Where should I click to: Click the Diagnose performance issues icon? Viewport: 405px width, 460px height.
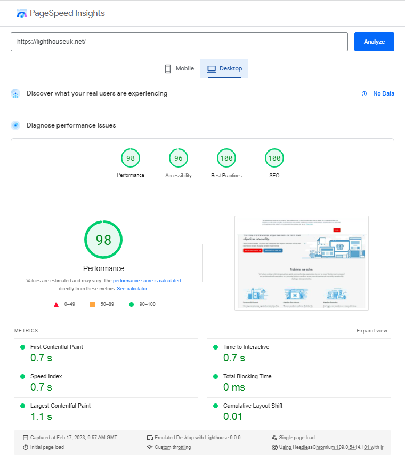click(x=15, y=125)
